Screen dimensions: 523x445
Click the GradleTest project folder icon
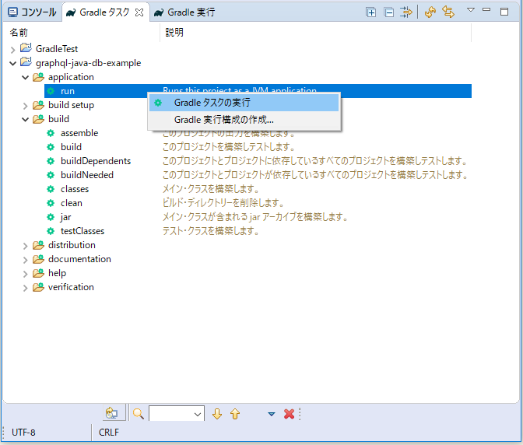(x=26, y=48)
